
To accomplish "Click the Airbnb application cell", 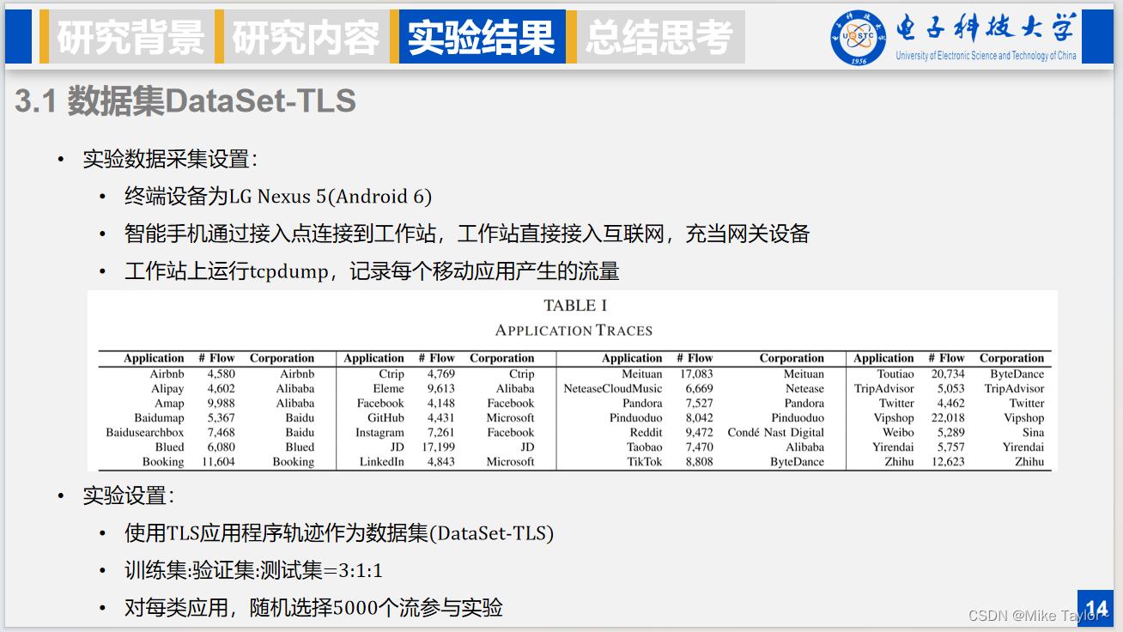I will click(167, 374).
